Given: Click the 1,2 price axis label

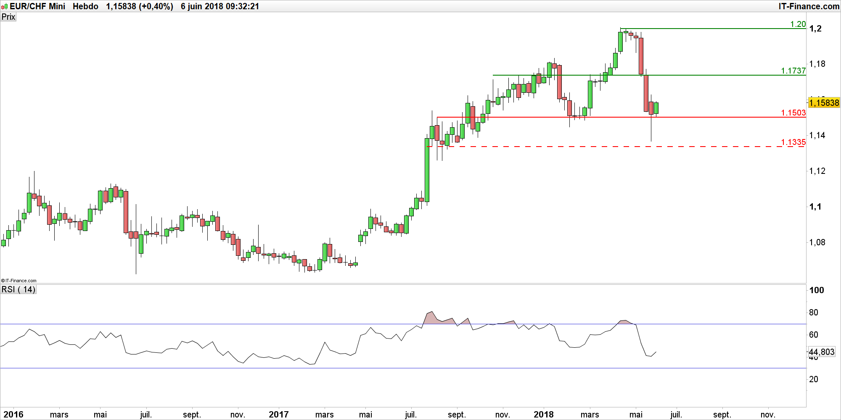Looking at the screenshot, I should (815, 29).
